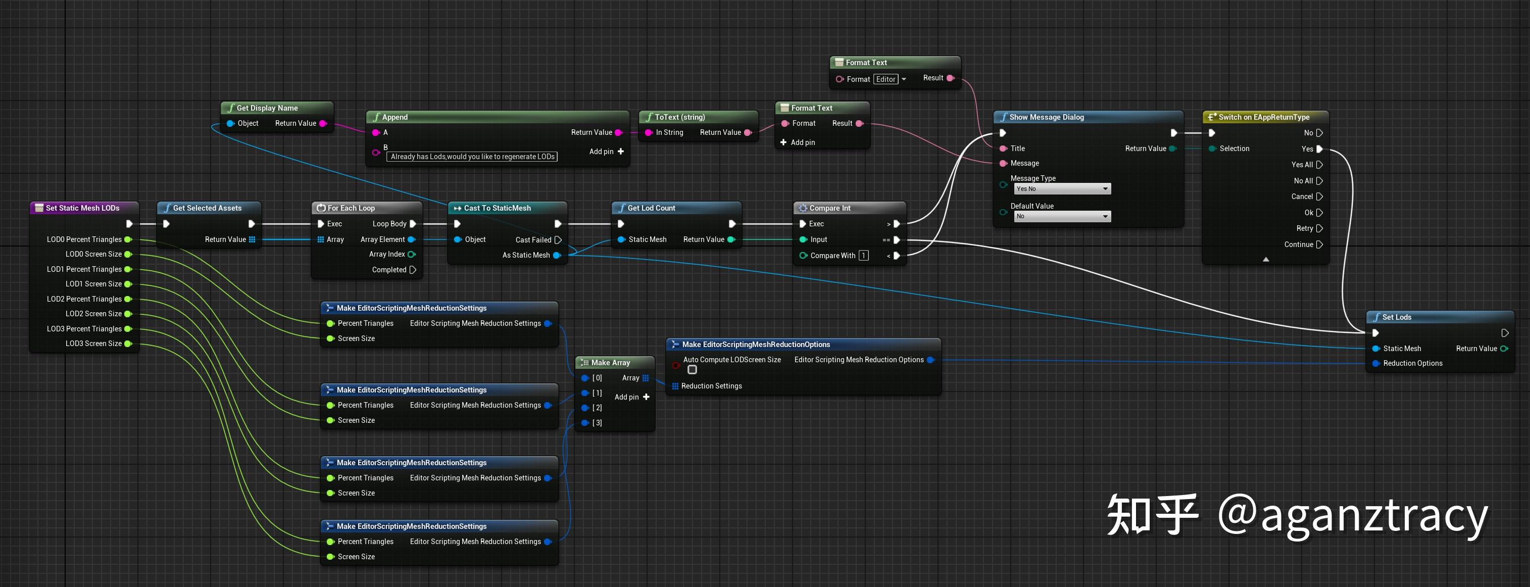Viewport: 1530px width, 587px height.
Task: Click the Format Editor text box
Action: click(885, 79)
